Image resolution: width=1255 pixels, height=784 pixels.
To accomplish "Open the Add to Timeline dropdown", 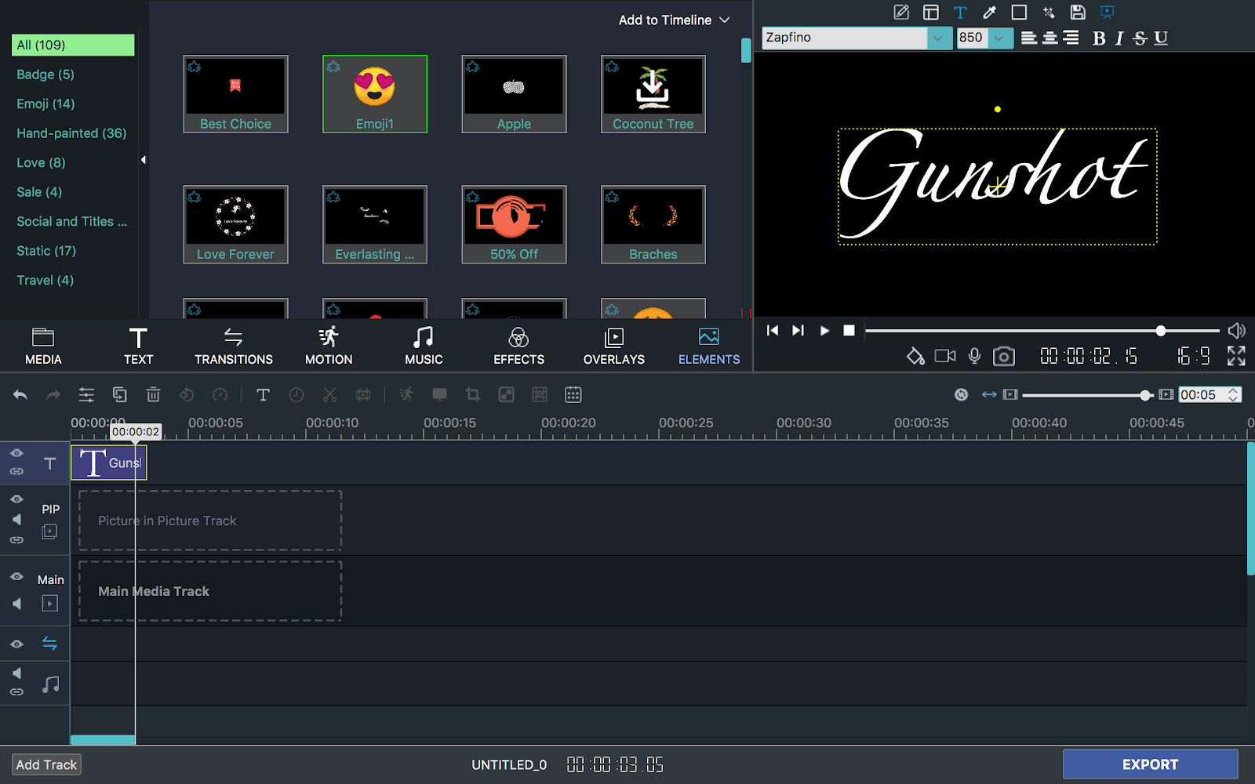I will pyautogui.click(x=675, y=20).
